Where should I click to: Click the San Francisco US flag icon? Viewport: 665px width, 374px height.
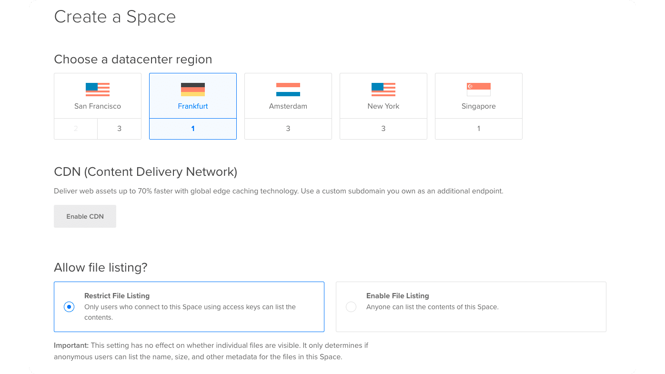tap(98, 90)
